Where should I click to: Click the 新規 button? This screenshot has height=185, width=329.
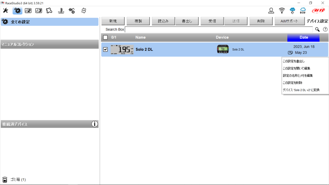(x=113, y=21)
